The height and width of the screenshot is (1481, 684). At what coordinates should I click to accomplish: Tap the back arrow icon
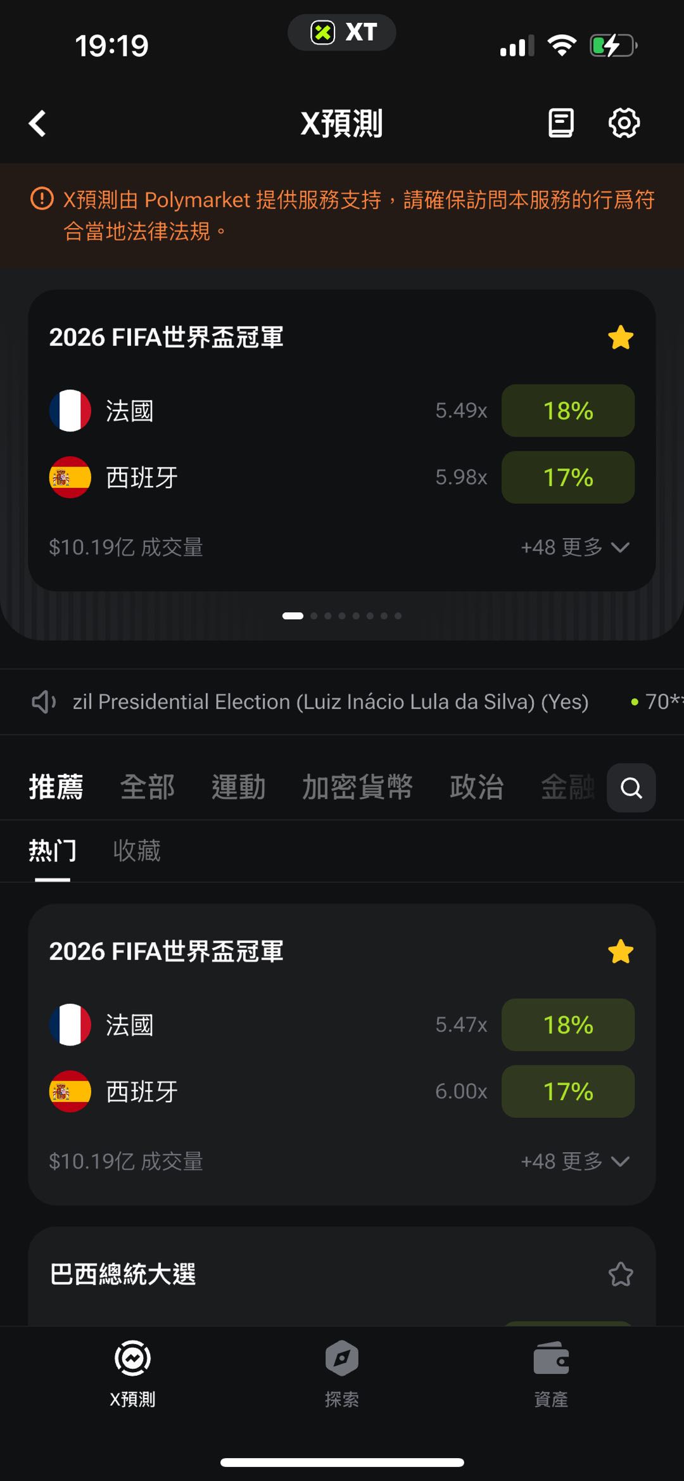point(38,124)
